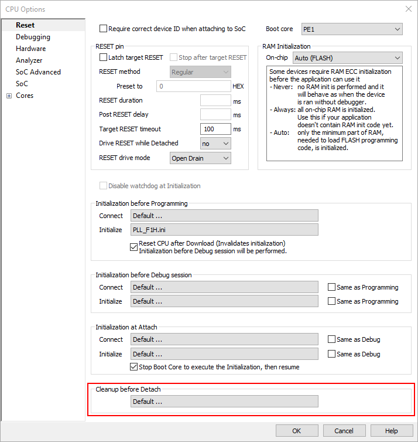Open the Boot core dropdown
418x442 pixels.
(x=351, y=29)
